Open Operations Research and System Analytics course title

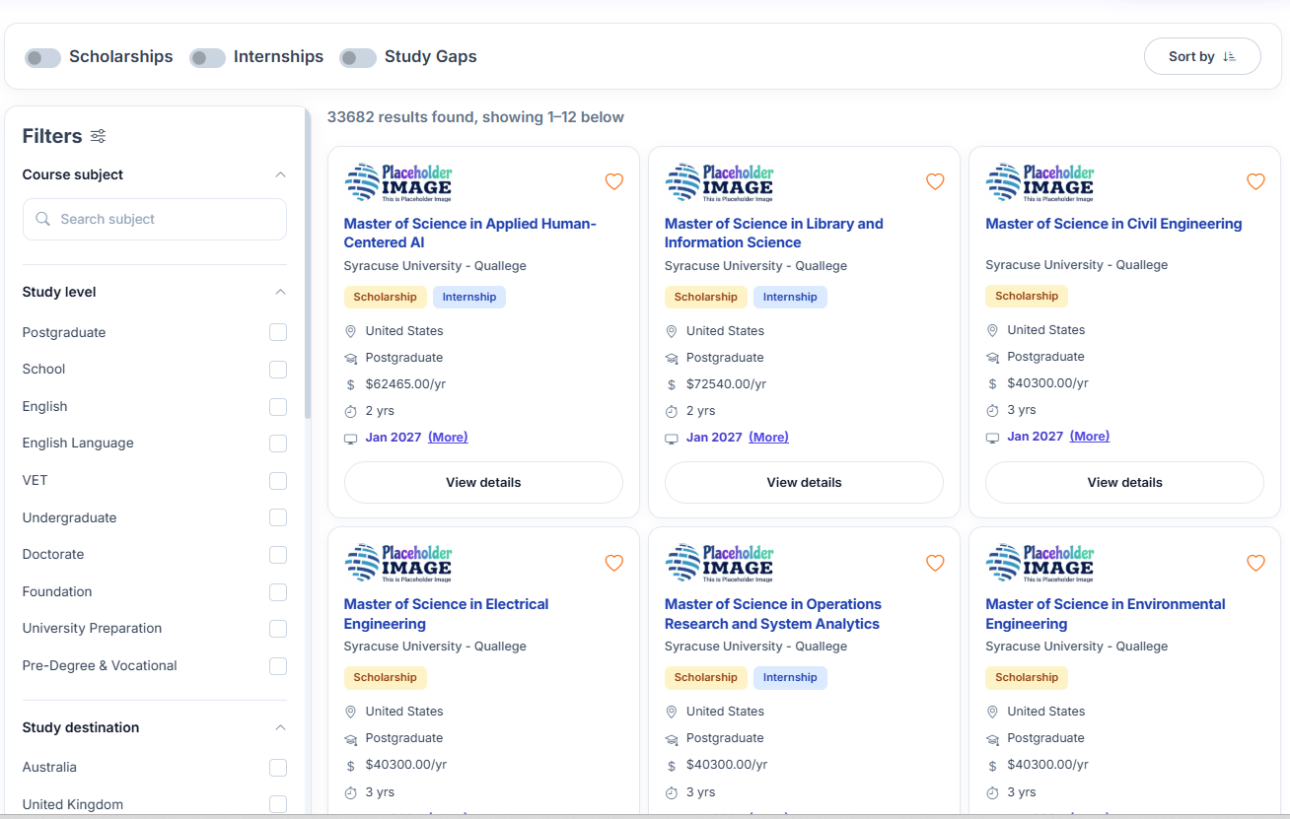point(773,614)
